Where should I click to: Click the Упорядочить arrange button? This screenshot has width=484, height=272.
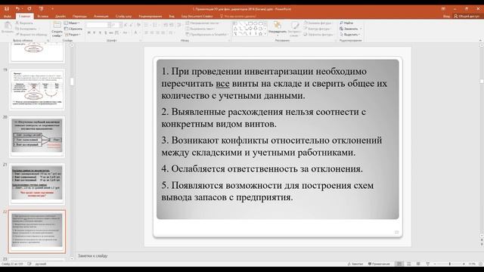click(278, 28)
